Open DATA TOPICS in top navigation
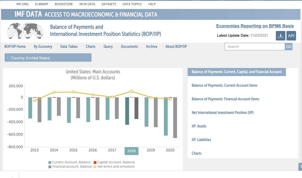 (x=132, y=4)
